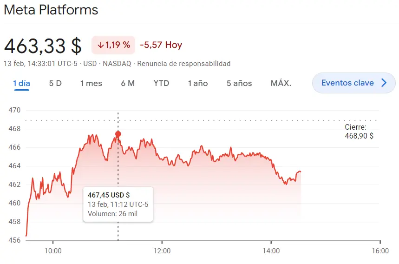Show the "1 mes" chart range
Image resolution: width=399 pixels, height=264 pixels.
click(x=91, y=83)
